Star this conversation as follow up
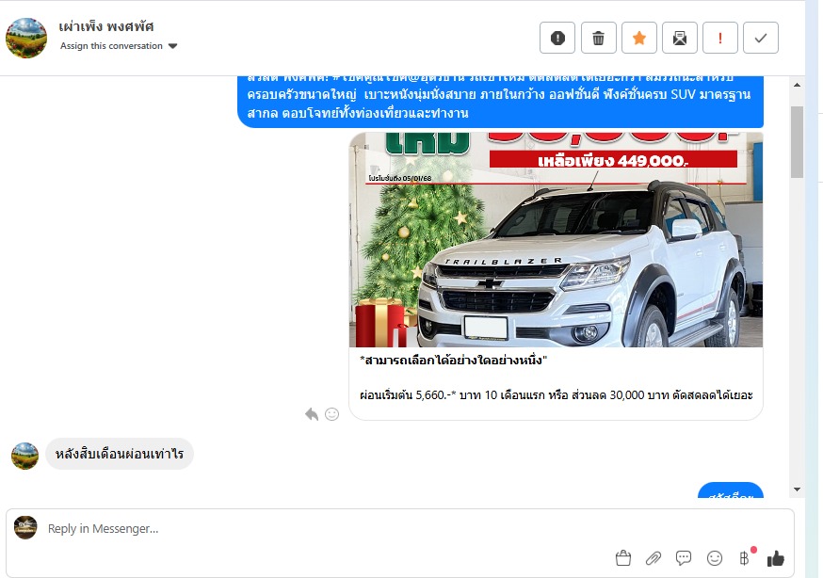This screenshot has height=578, width=823. [x=638, y=38]
